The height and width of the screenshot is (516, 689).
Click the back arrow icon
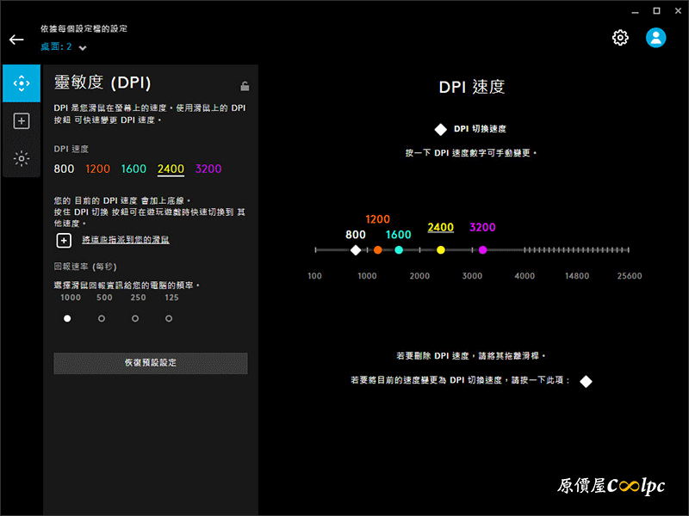(16, 40)
